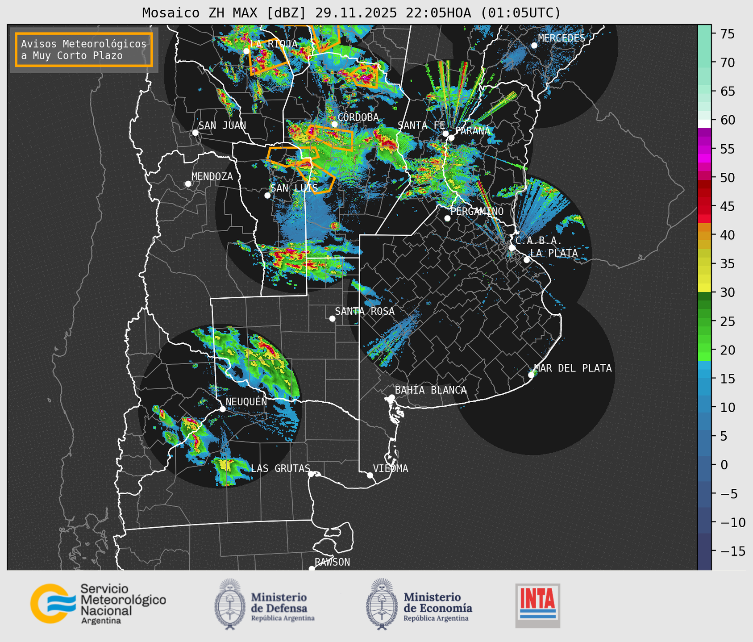Click the SAN LUIS city label
753x642 pixels.
tap(294, 188)
